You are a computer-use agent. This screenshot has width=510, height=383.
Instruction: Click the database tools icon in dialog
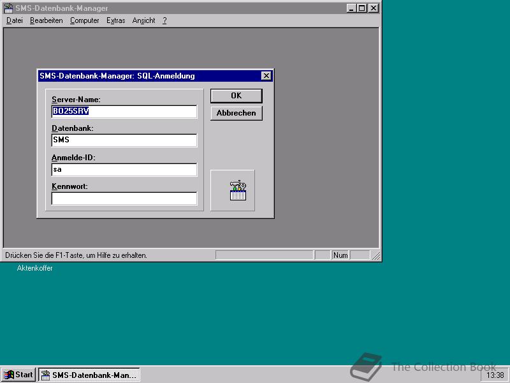238,190
